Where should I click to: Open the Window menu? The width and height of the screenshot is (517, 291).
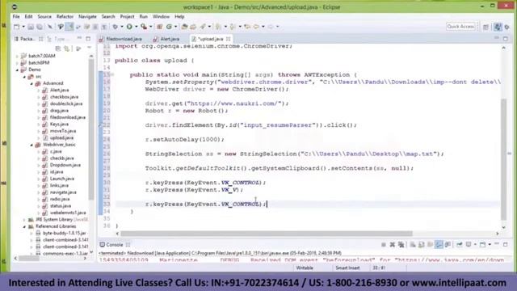pos(161,16)
